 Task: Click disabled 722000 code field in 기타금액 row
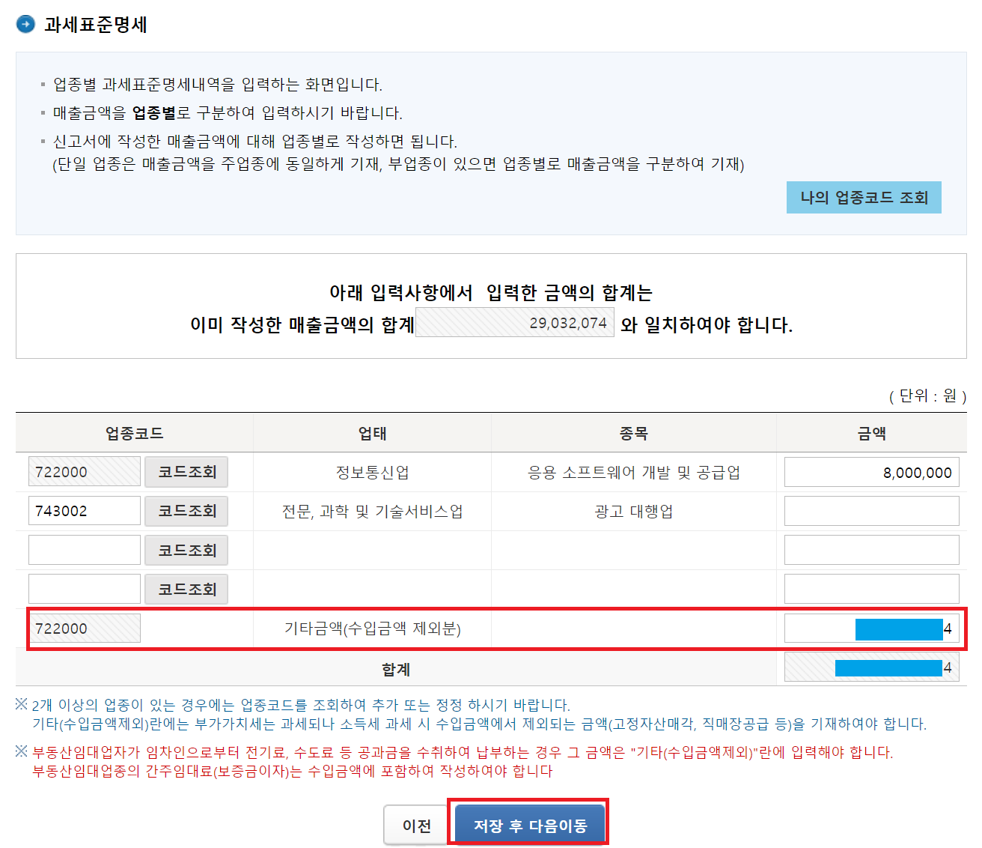coord(85,629)
